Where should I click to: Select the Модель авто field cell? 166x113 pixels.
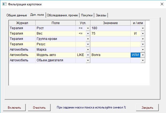coord(56,55)
